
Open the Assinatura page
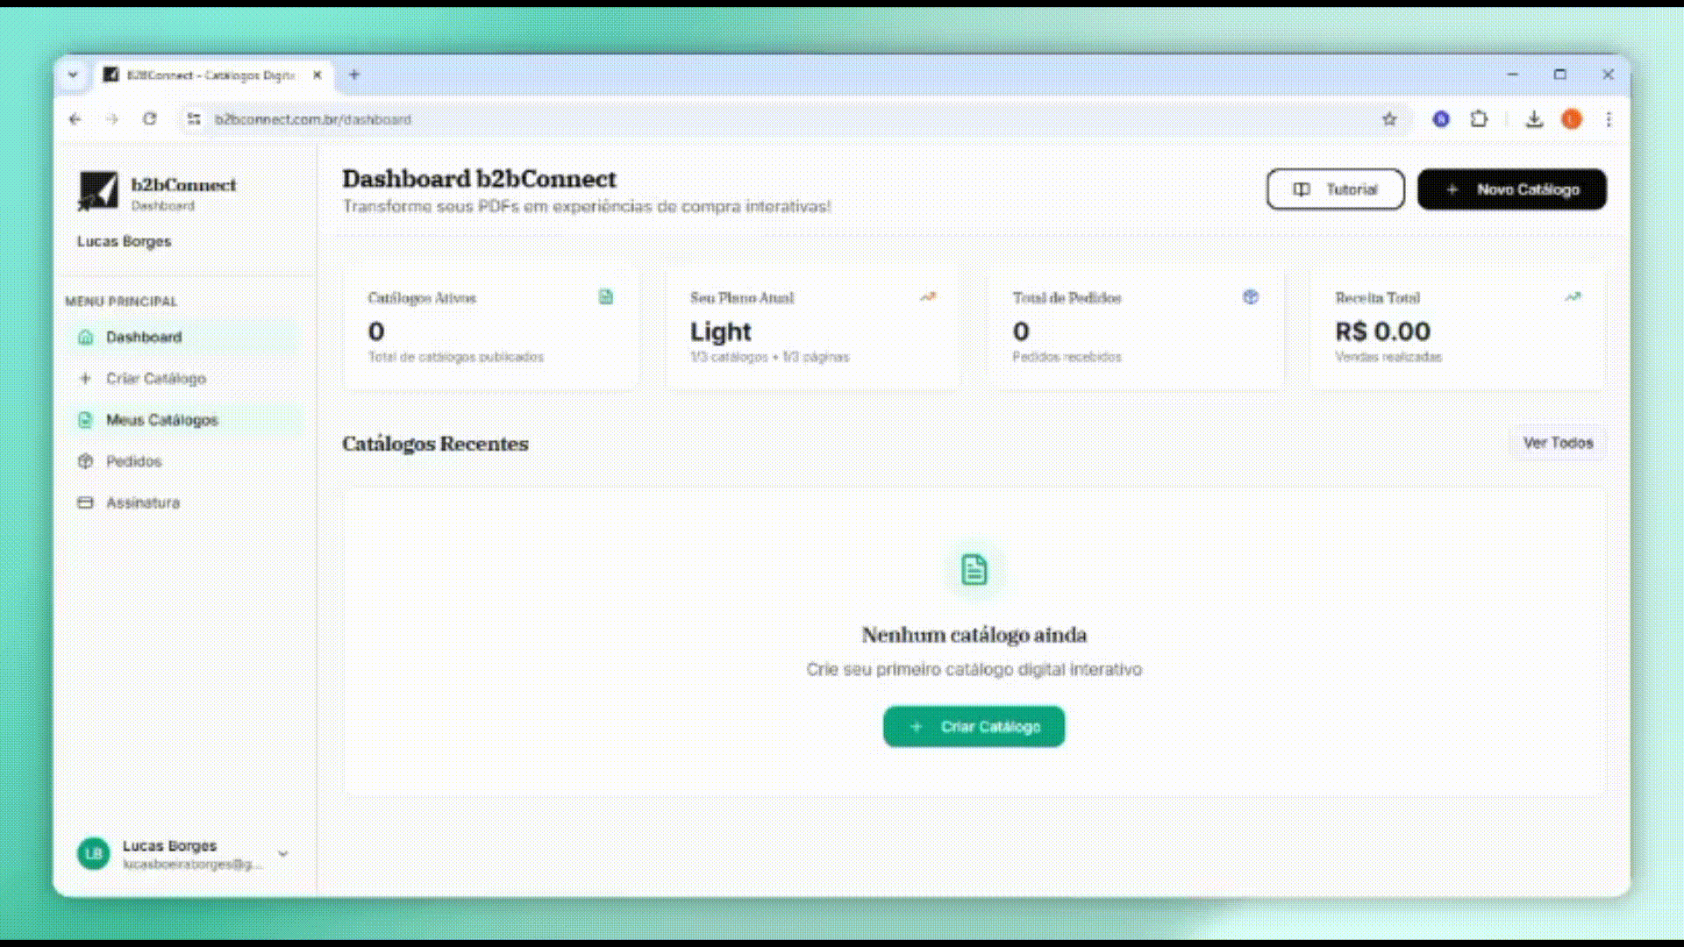pos(182,502)
